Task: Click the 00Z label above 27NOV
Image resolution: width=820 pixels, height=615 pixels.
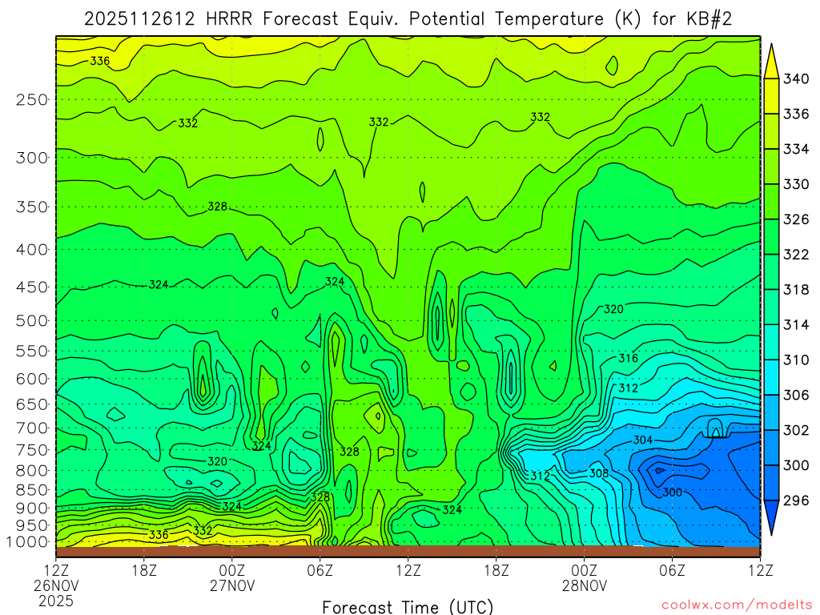Action: pos(231,569)
